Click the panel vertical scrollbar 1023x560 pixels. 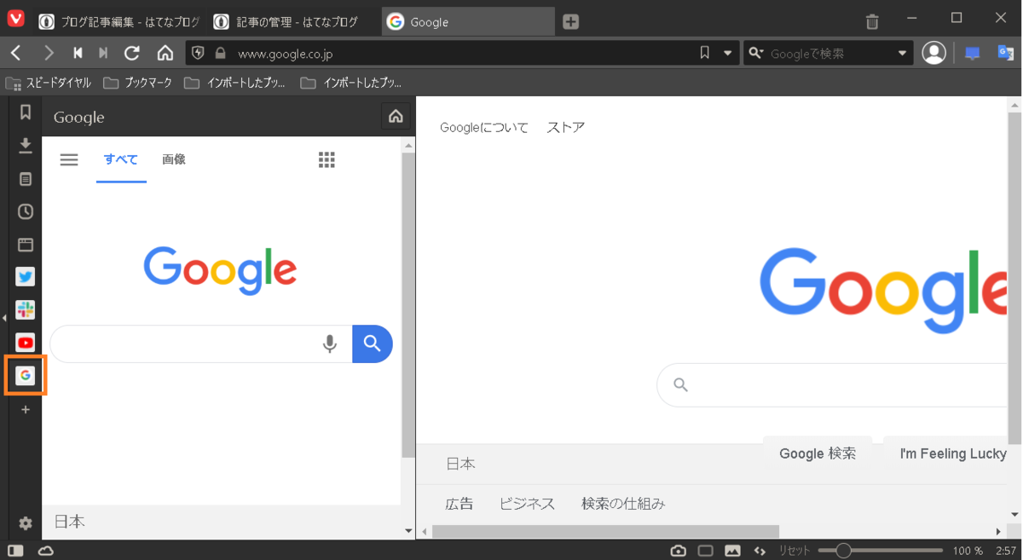tap(408, 305)
